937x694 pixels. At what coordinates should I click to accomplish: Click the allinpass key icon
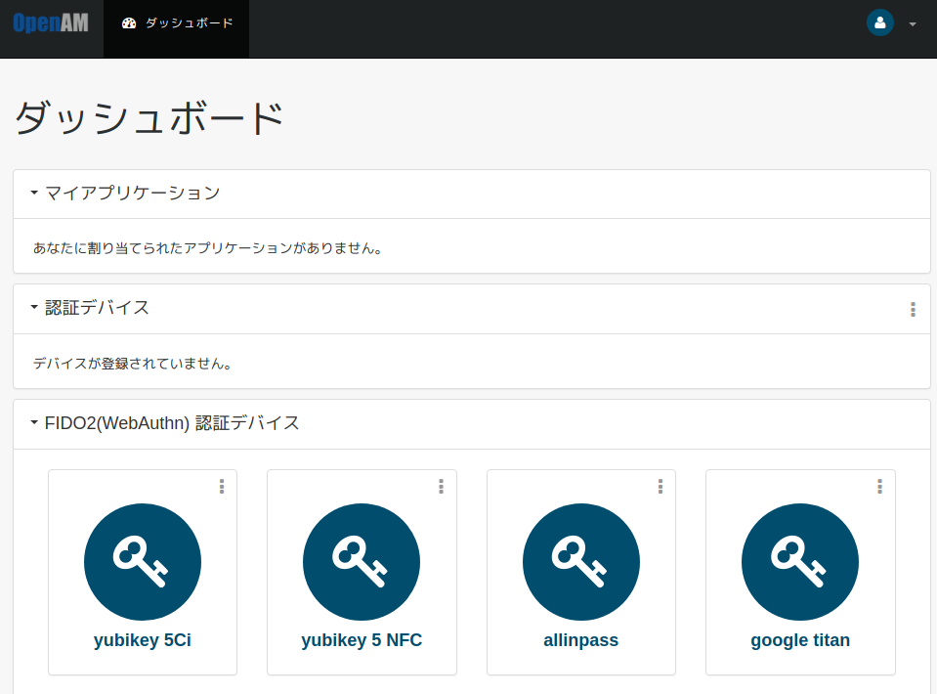click(x=580, y=562)
